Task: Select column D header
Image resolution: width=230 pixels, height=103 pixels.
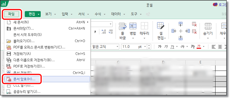Action: click(x=163, y=63)
